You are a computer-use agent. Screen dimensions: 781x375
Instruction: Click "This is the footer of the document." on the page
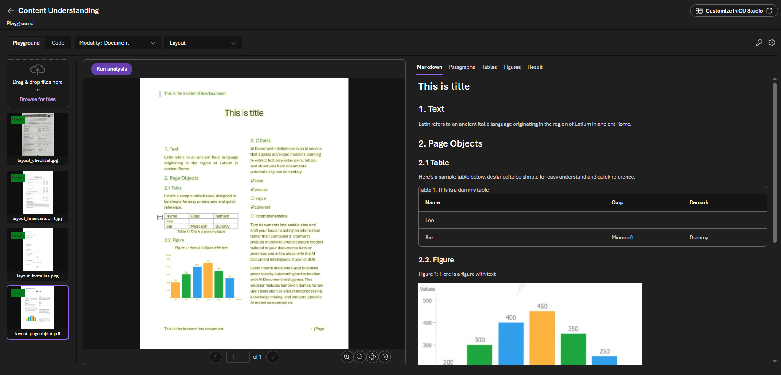194,329
